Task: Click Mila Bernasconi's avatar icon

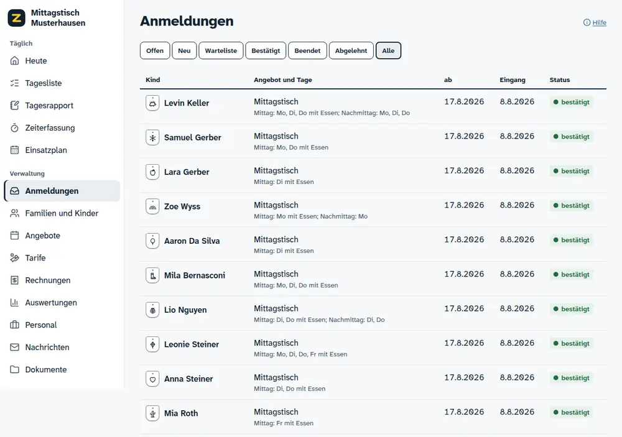Action: point(153,275)
